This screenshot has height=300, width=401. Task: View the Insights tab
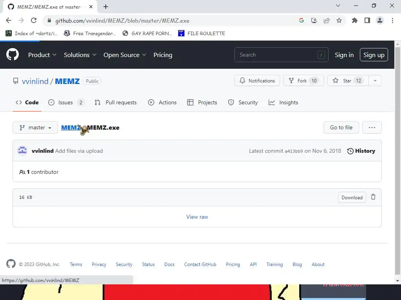[x=284, y=102]
